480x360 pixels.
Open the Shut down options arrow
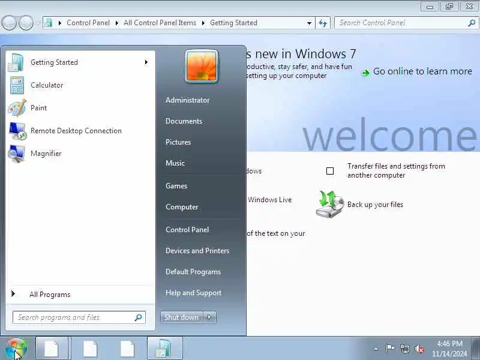pos(209,317)
